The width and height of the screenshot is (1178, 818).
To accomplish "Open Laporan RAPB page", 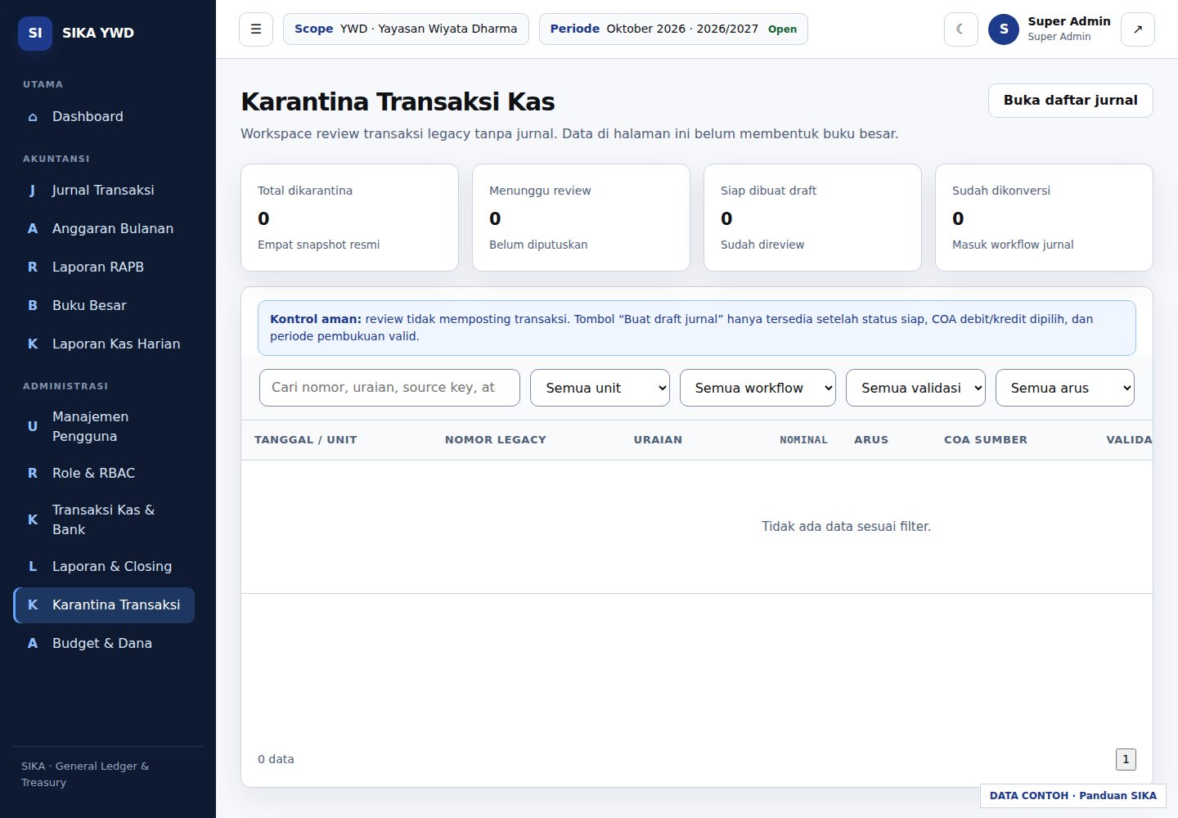I will 104,267.
